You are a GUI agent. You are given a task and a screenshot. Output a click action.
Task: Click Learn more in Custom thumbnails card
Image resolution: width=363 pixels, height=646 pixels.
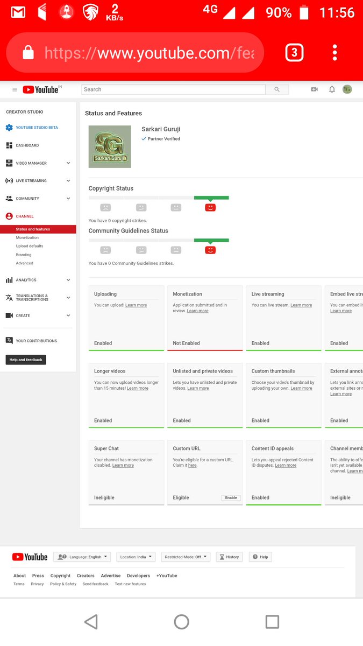pyautogui.click(x=301, y=388)
